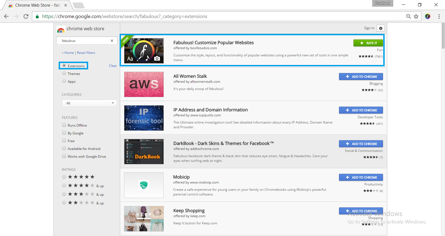
Task: Open the Categories All dropdown
Action: 89,103
